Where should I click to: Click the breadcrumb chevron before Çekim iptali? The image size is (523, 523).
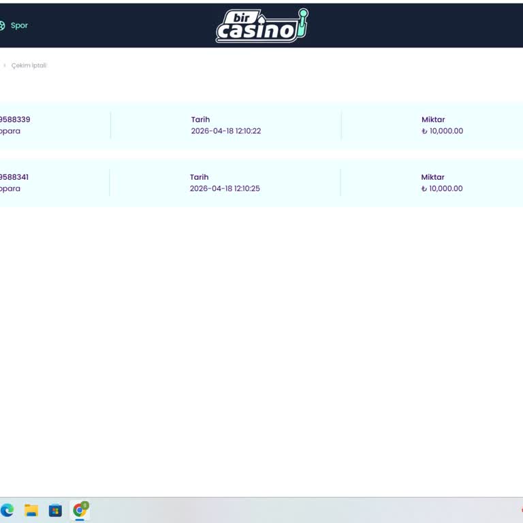(4, 65)
